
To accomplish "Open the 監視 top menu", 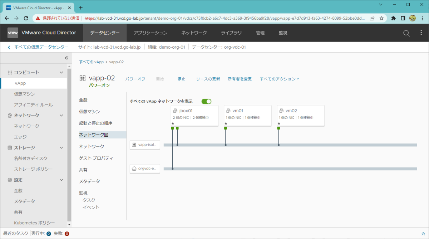I will (283, 33).
